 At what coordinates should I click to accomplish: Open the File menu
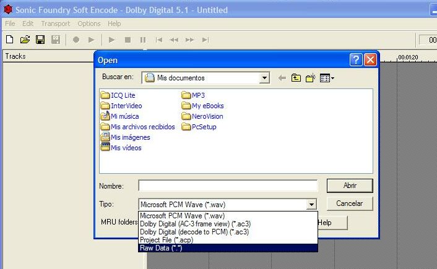[10, 23]
